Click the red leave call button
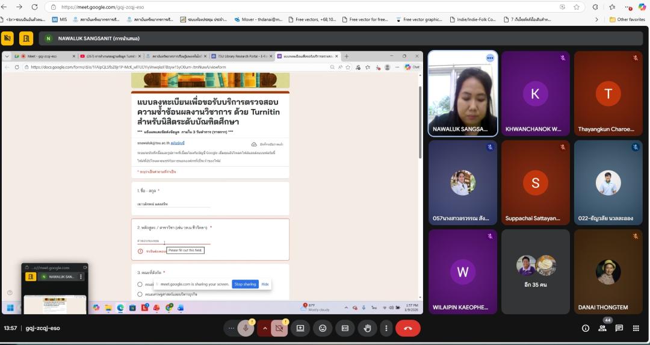The height and width of the screenshot is (345, 650). click(407, 328)
